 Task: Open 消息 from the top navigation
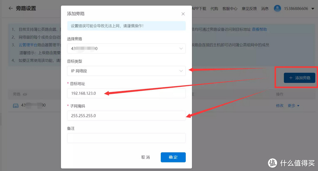[265, 9]
